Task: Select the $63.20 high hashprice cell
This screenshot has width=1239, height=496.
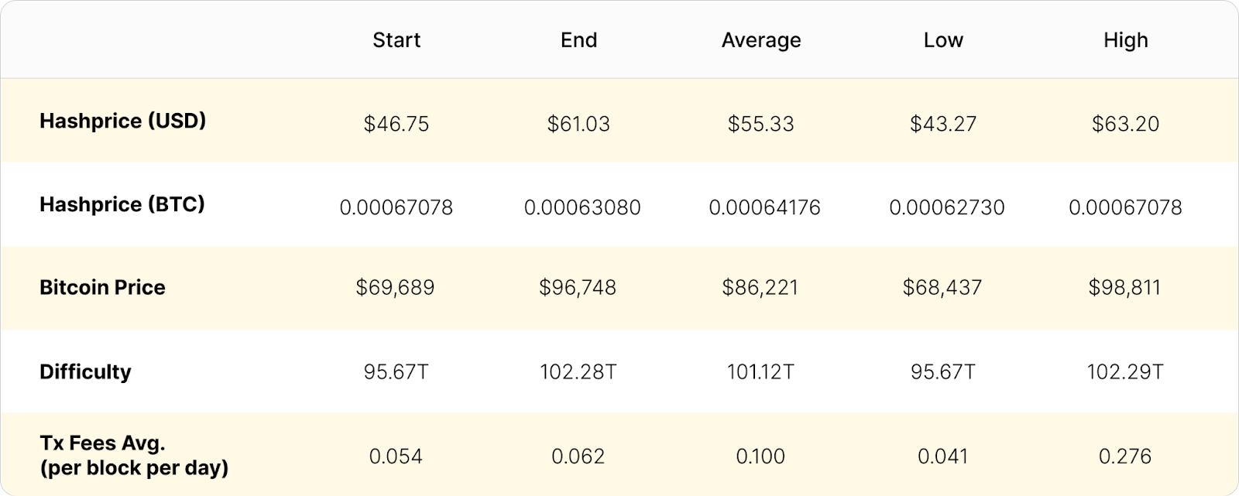Action: coord(1125,124)
